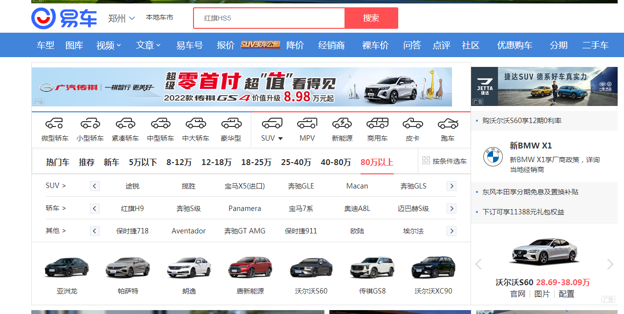
Task: Expand the 其他 > category row
Action: click(56, 230)
